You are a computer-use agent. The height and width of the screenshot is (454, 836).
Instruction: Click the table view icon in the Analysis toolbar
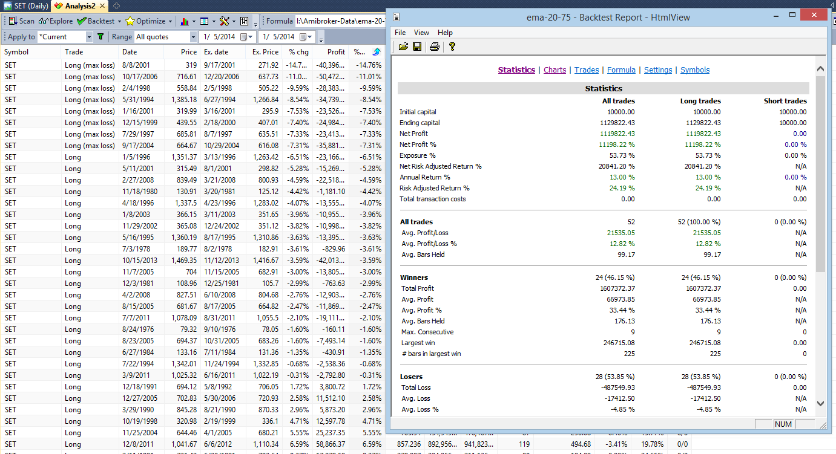point(205,21)
